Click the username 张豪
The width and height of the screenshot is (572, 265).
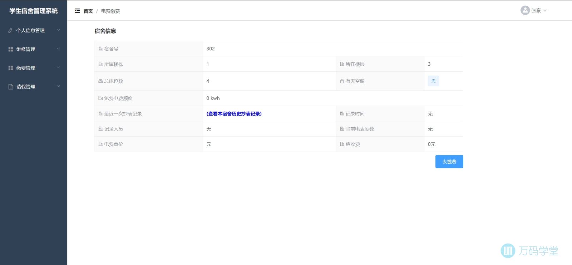coord(536,11)
